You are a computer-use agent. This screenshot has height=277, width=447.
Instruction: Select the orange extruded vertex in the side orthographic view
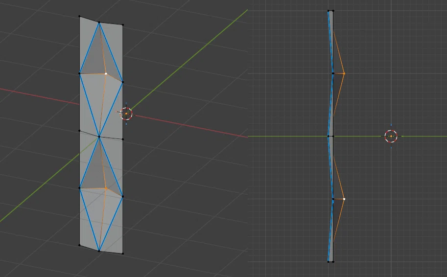[x=344, y=73]
